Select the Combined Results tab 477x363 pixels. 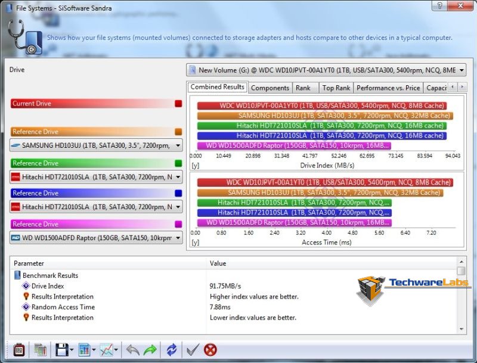(218, 87)
